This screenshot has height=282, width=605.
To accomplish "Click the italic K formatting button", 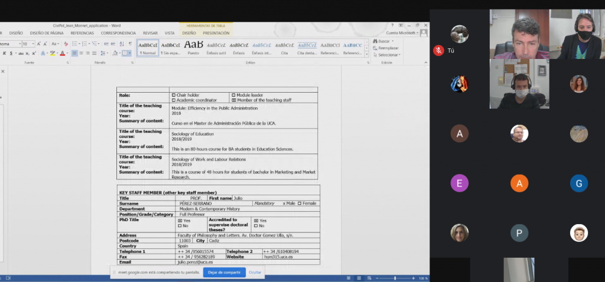I will [4, 53].
